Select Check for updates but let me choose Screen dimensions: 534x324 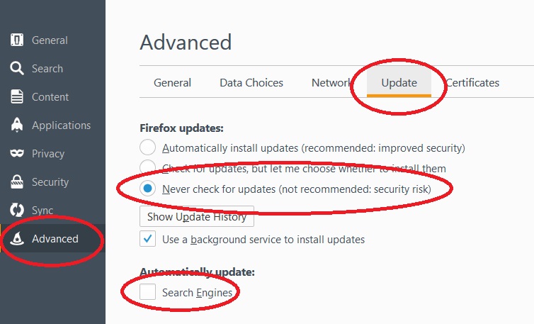click(x=148, y=168)
